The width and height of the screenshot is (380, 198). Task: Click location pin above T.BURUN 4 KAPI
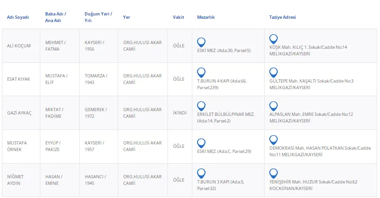coord(201,72)
